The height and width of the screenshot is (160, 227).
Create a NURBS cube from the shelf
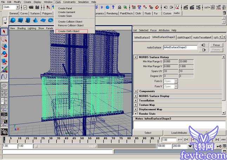20,20
